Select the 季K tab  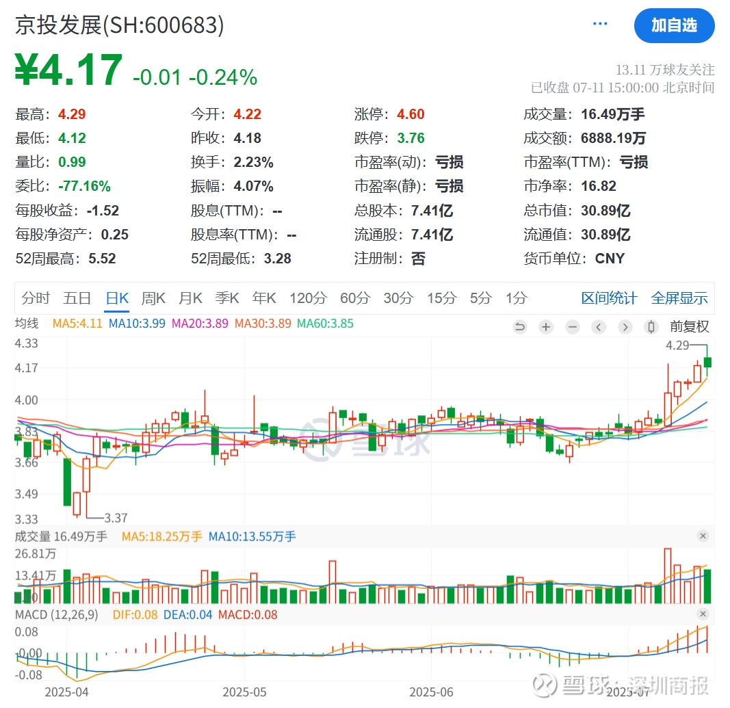pos(227,298)
